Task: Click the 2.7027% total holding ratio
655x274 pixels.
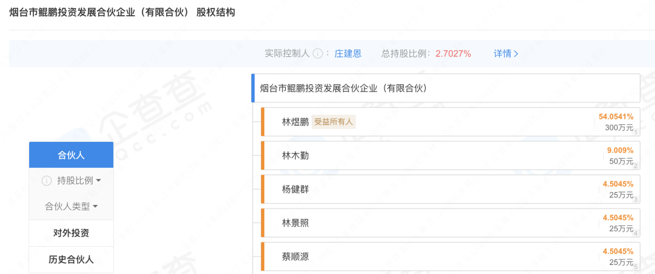Action: point(453,53)
